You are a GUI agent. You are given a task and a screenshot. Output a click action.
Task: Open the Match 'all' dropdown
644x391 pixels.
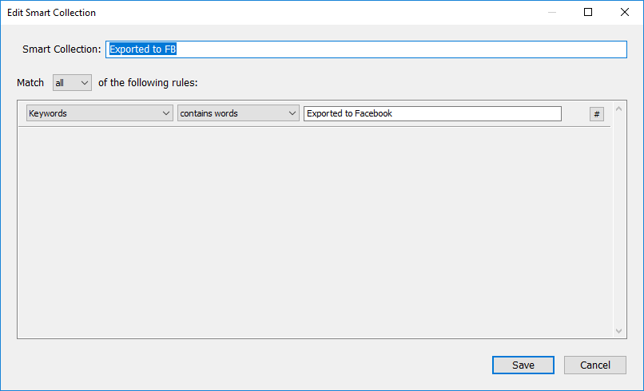(x=72, y=83)
